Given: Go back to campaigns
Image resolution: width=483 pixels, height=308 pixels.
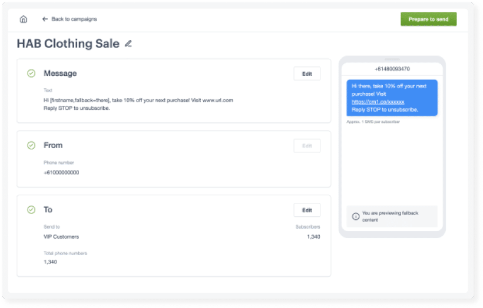Looking at the screenshot, I should point(74,19).
